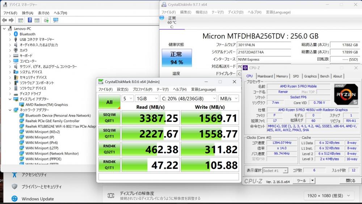
Task: Open 設定(S) menu in CrystalDiskMark
Action: click(x=122, y=90)
